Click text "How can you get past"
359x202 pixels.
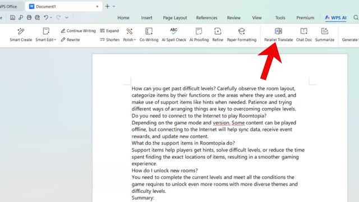(x=157, y=89)
